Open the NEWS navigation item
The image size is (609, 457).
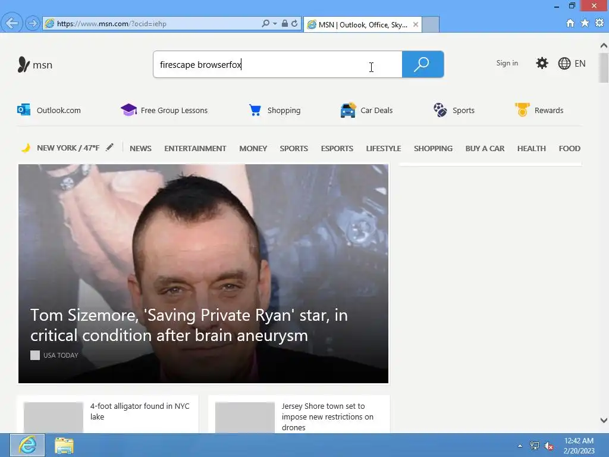pyautogui.click(x=140, y=148)
